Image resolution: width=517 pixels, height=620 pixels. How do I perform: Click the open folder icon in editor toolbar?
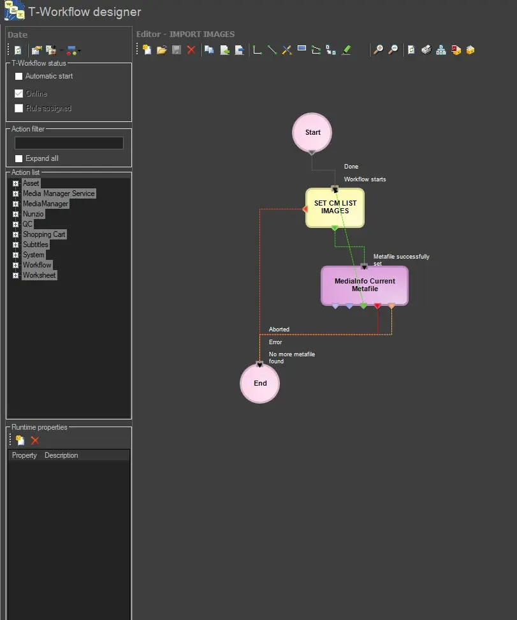click(162, 50)
